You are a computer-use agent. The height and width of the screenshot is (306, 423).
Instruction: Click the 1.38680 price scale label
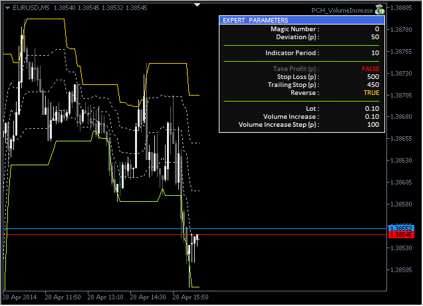click(x=401, y=117)
